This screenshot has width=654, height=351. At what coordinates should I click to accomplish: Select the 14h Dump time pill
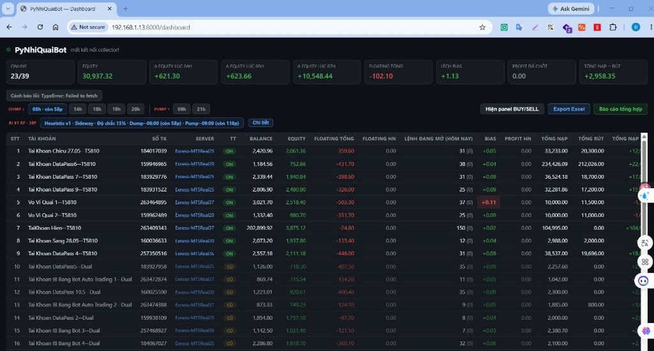coord(78,109)
